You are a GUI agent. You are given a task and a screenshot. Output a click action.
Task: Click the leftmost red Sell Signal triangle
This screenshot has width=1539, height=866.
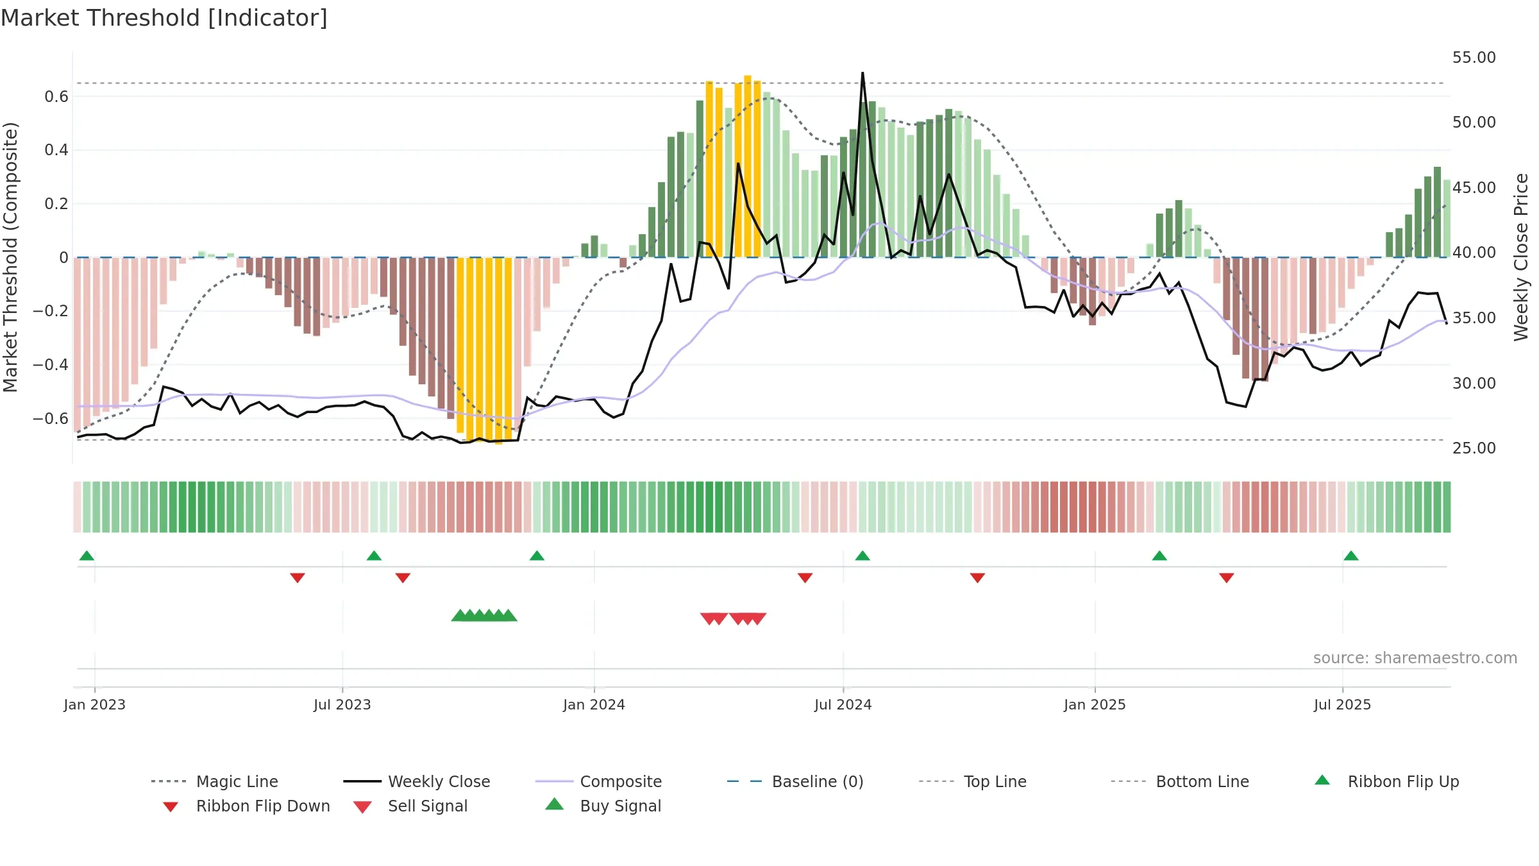pos(709,619)
